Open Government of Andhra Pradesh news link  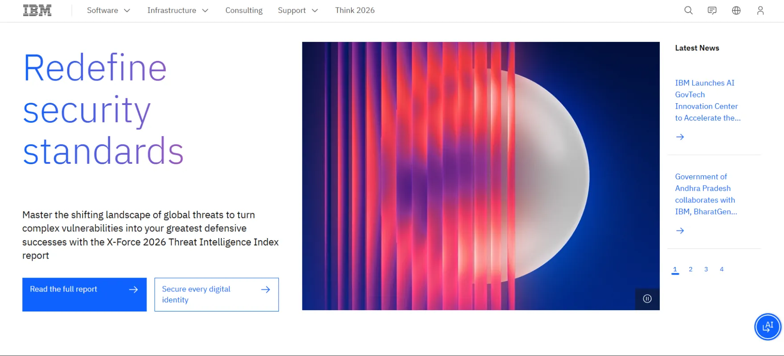706,194
